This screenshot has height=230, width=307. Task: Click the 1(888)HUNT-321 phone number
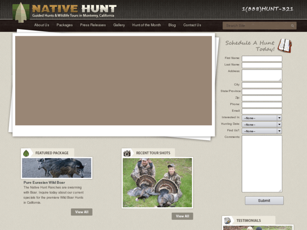click(267, 9)
